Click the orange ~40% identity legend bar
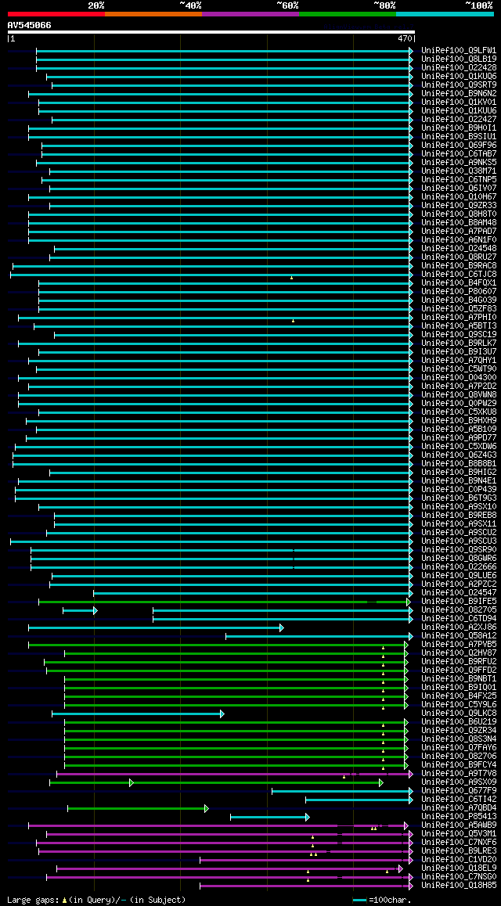This screenshot has height=906, width=501. 153,13
